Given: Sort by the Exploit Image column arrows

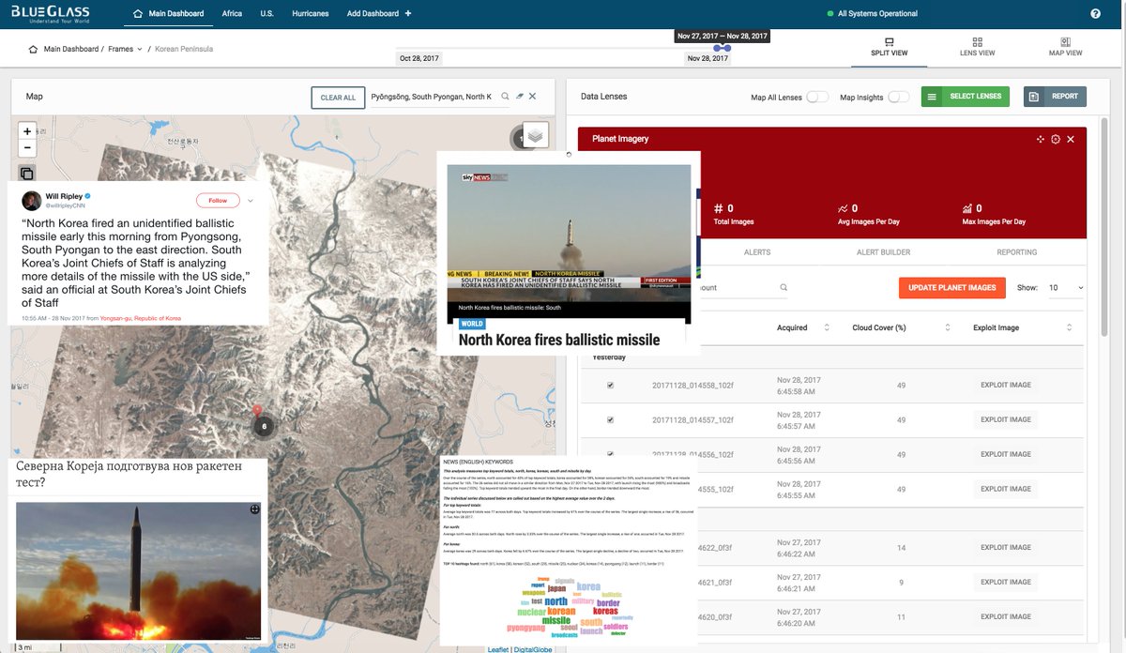Looking at the screenshot, I should [x=1071, y=327].
